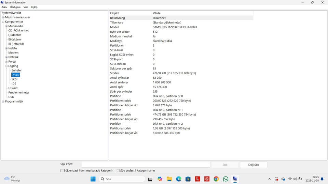328x184 pixels.
Task: Open WhatsApp from the taskbar
Action: (225, 179)
